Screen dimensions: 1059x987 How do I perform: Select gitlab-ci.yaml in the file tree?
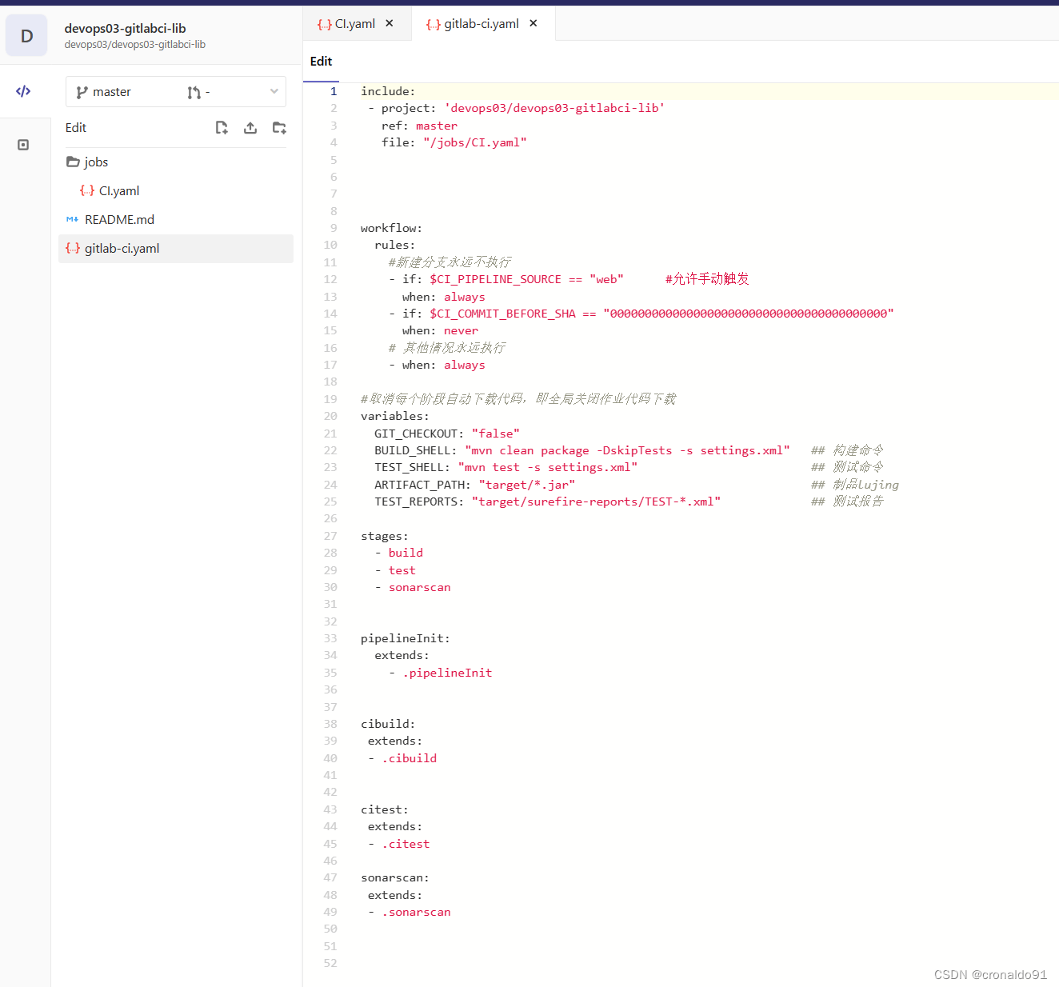click(x=176, y=248)
